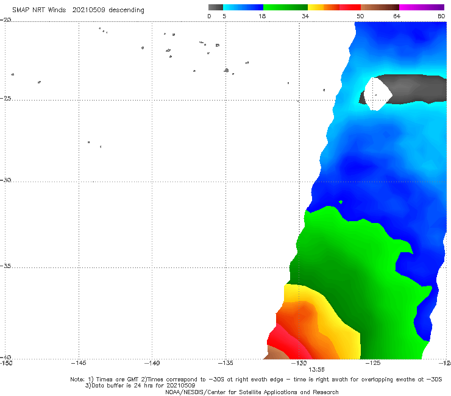Screen dimensions: 451x396
Task: Click the magenta-purple segment of the color bar
Action: point(422,7)
